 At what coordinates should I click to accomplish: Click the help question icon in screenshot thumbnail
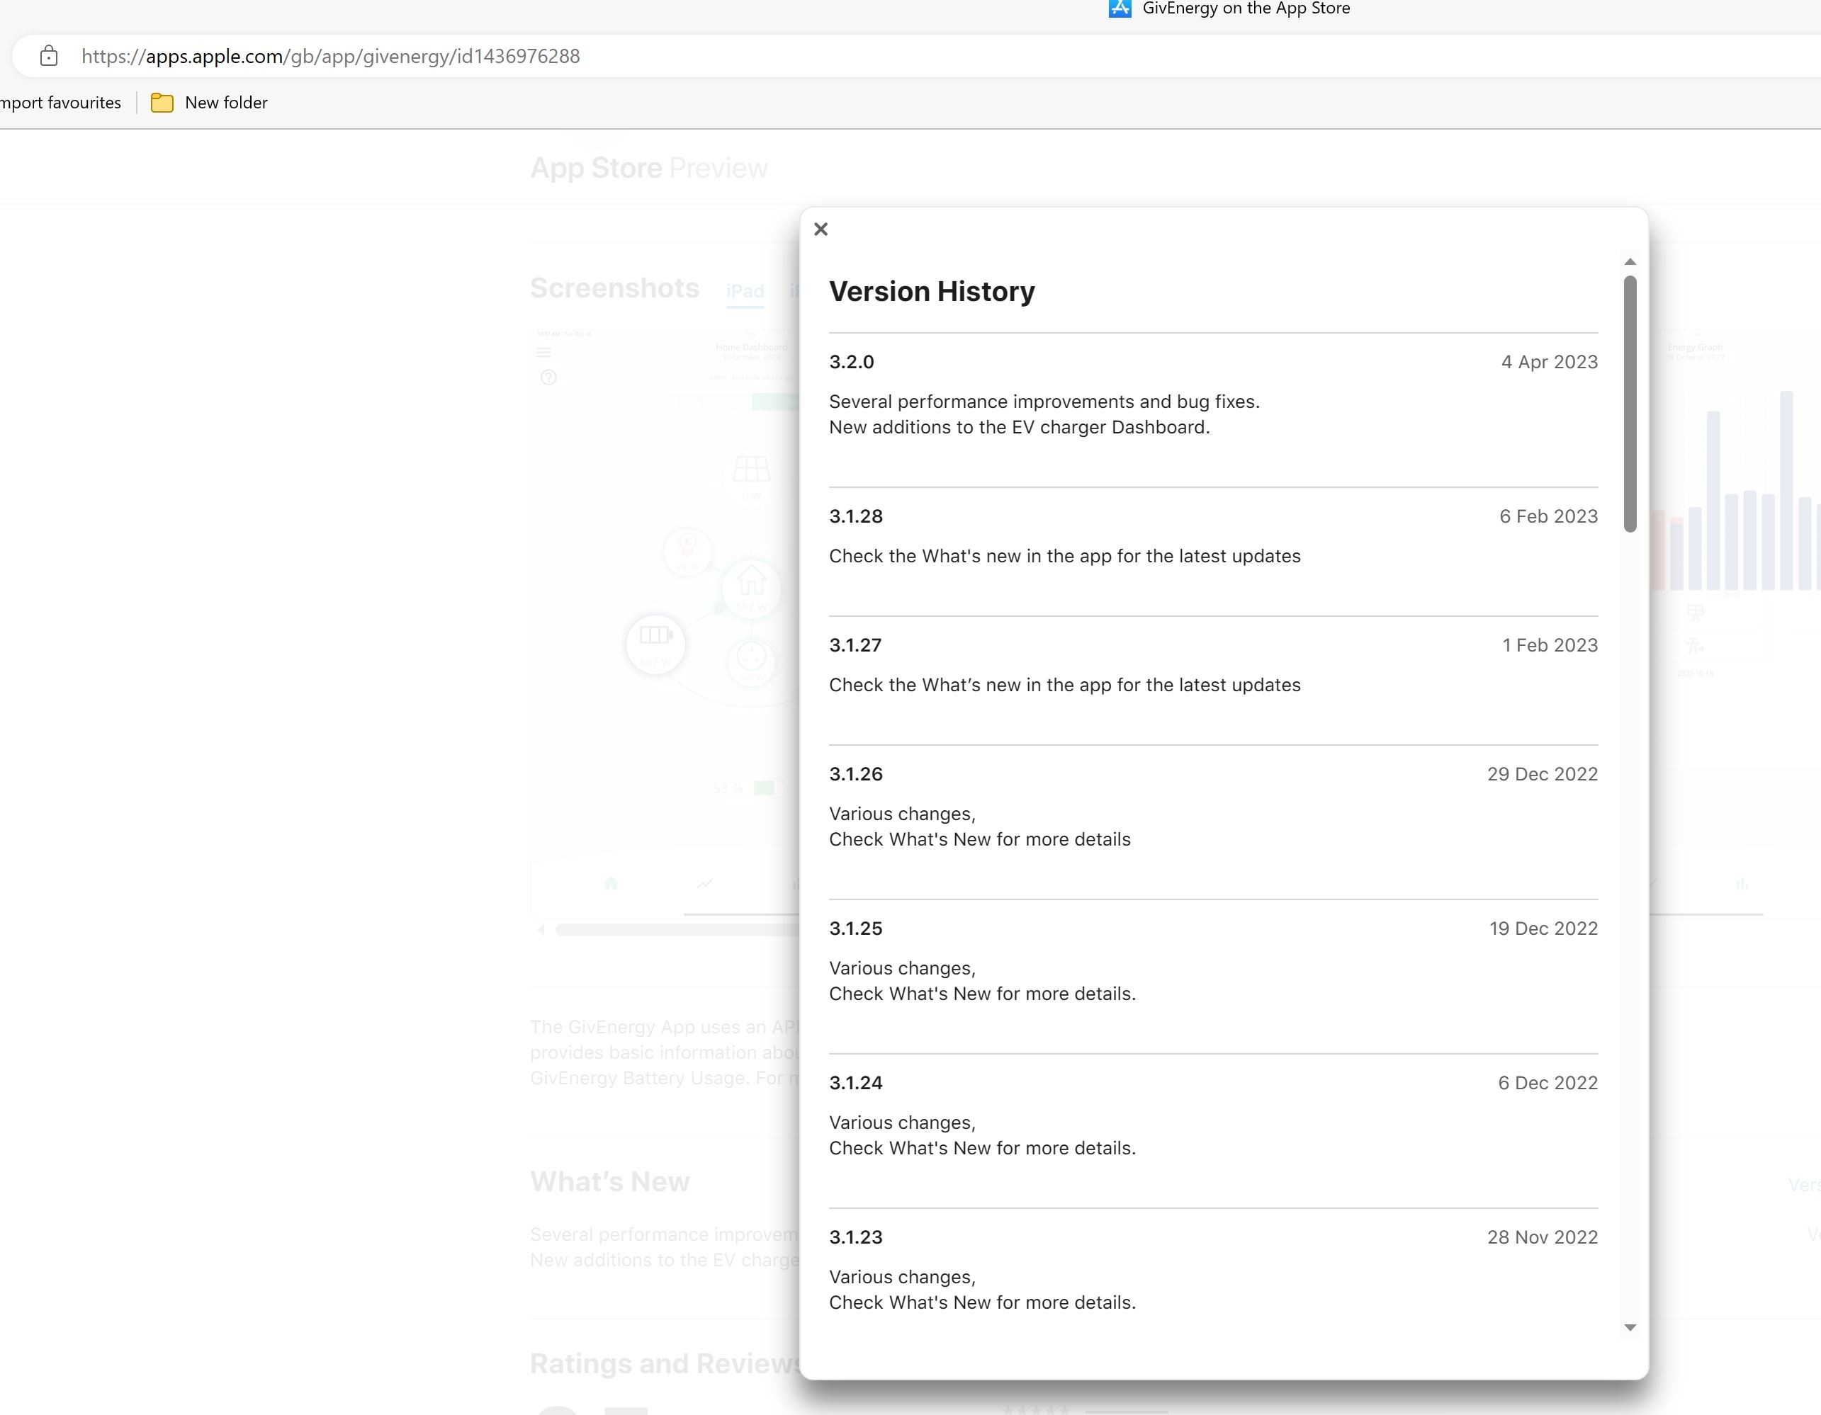click(548, 377)
